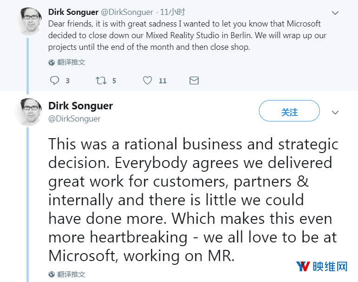The height and width of the screenshot is (282, 358).
Task: Click the like count 11
Action: pos(162,81)
